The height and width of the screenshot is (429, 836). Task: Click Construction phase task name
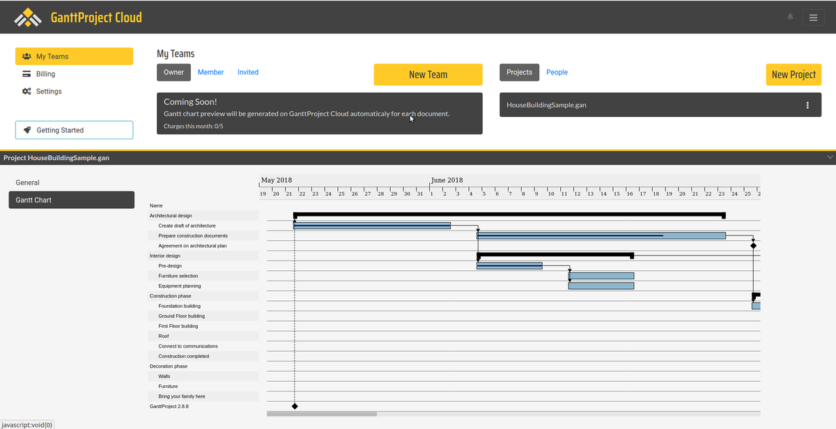pyautogui.click(x=170, y=296)
